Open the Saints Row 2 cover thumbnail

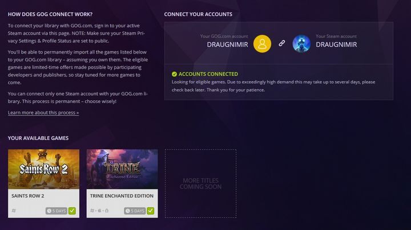point(43,169)
